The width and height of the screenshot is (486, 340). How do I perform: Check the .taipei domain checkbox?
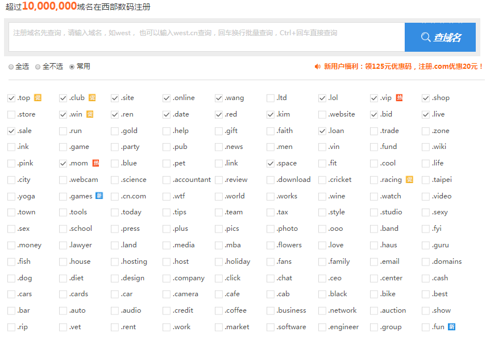click(x=426, y=180)
